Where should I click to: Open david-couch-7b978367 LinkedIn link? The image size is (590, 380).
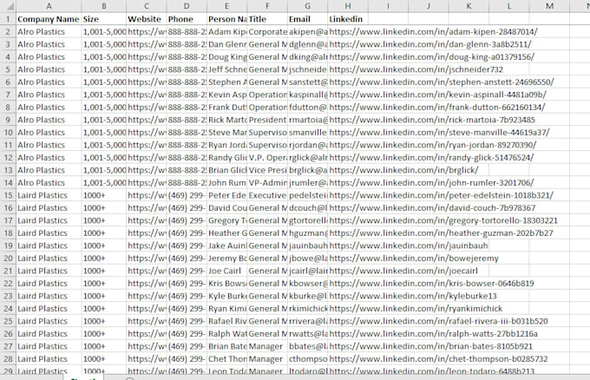(432, 208)
